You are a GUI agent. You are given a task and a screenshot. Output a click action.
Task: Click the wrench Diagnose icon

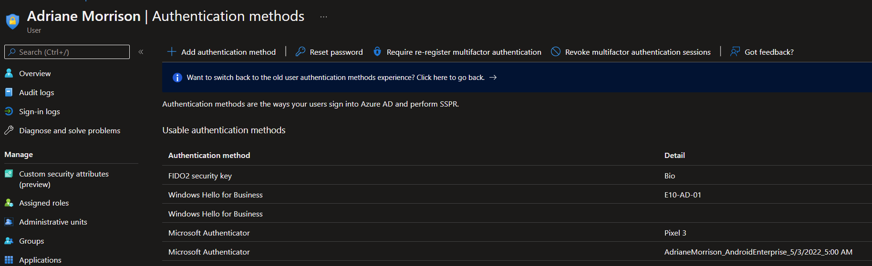[x=9, y=130]
